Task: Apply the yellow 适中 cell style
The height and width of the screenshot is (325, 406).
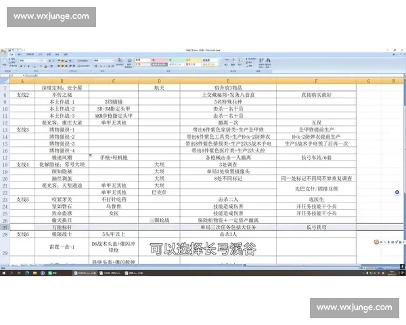Action: (x=194, y=60)
